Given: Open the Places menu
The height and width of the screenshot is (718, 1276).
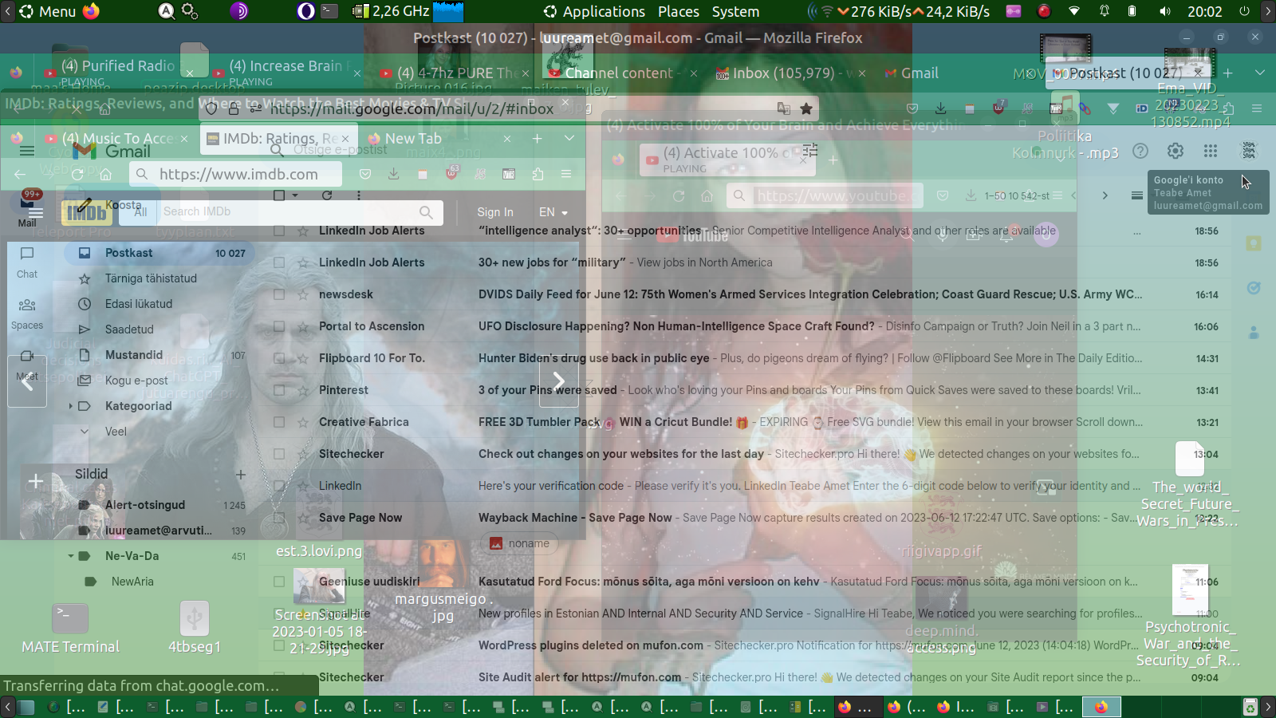Looking at the screenshot, I should [679, 11].
